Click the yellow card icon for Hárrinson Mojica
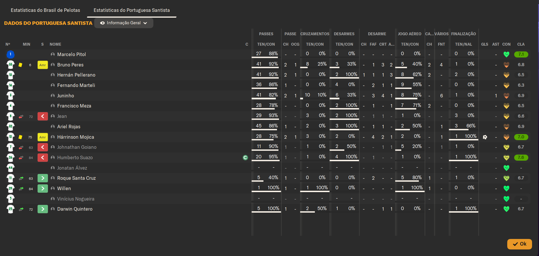Image resolution: width=539 pixels, height=256 pixels. tap(21, 137)
